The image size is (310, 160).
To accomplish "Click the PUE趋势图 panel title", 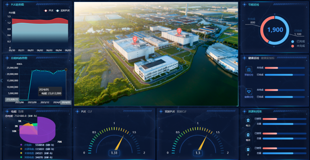I will click(17, 4).
